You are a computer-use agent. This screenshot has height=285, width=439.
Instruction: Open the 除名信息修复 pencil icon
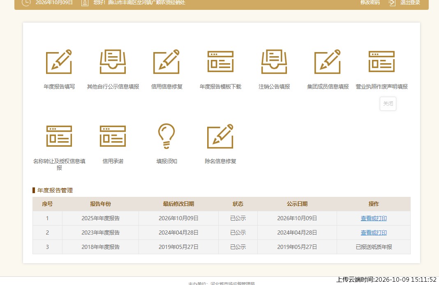pyautogui.click(x=220, y=136)
